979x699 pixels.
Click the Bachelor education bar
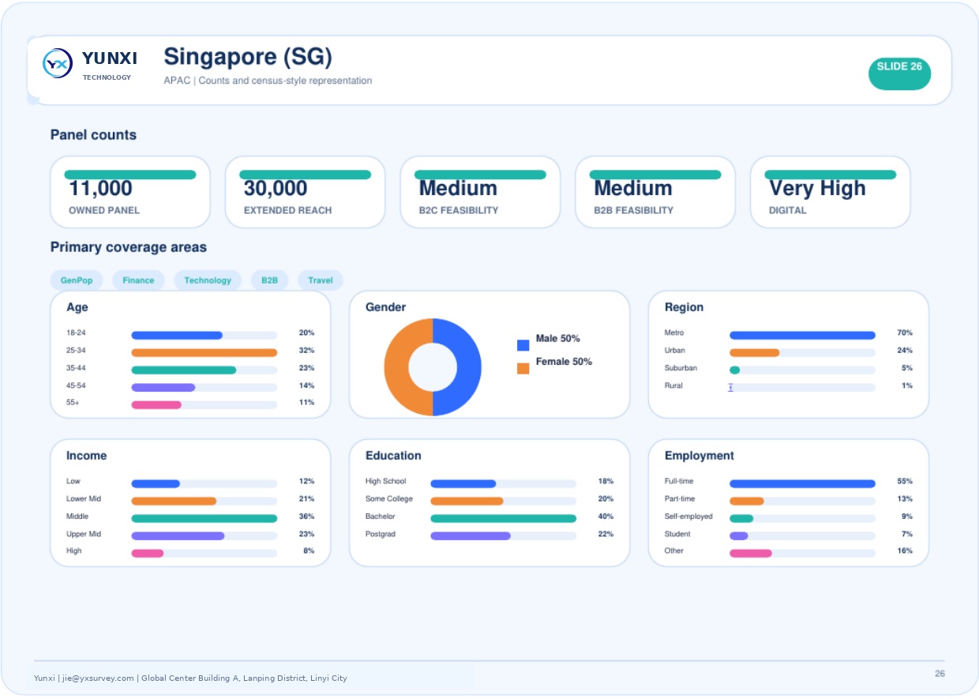point(504,519)
